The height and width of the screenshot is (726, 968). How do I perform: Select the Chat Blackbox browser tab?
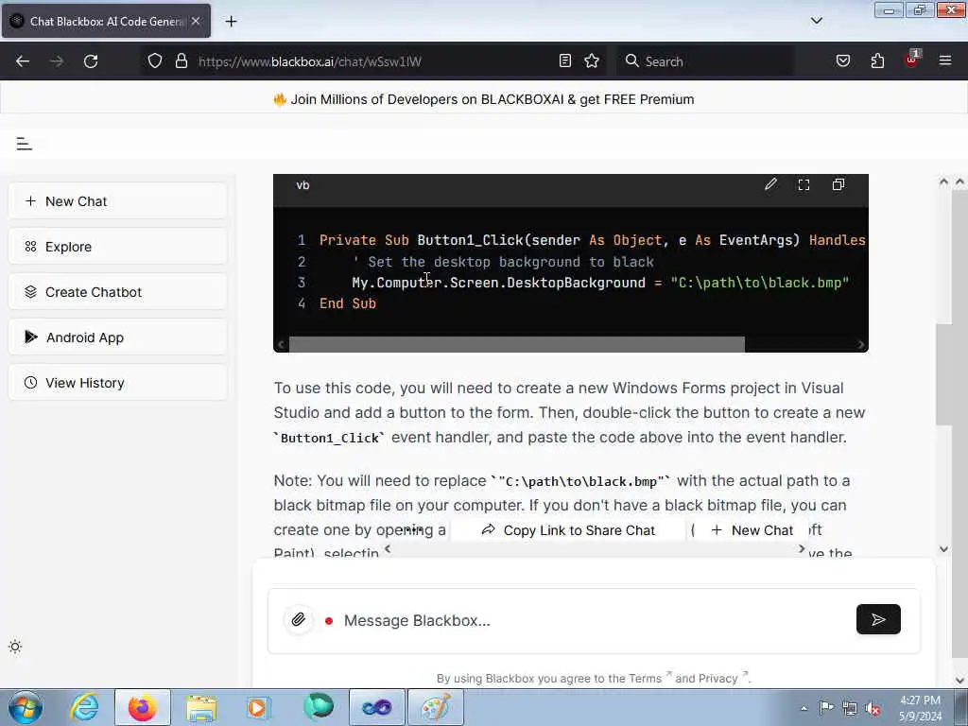coord(106,21)
